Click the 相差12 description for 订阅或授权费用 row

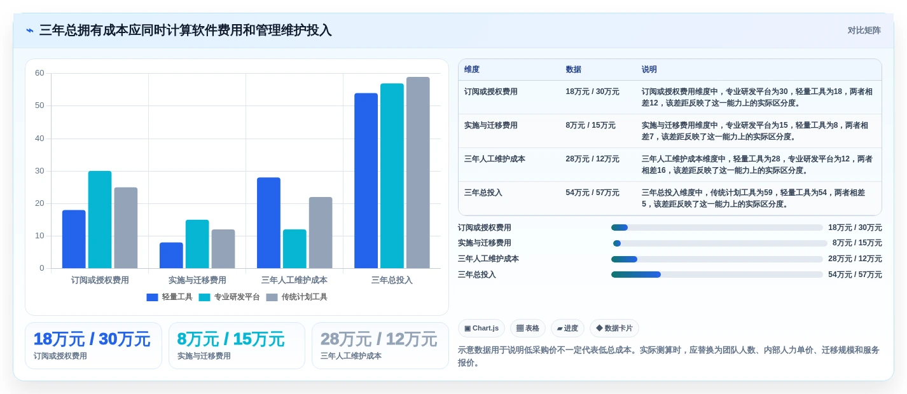757,97
